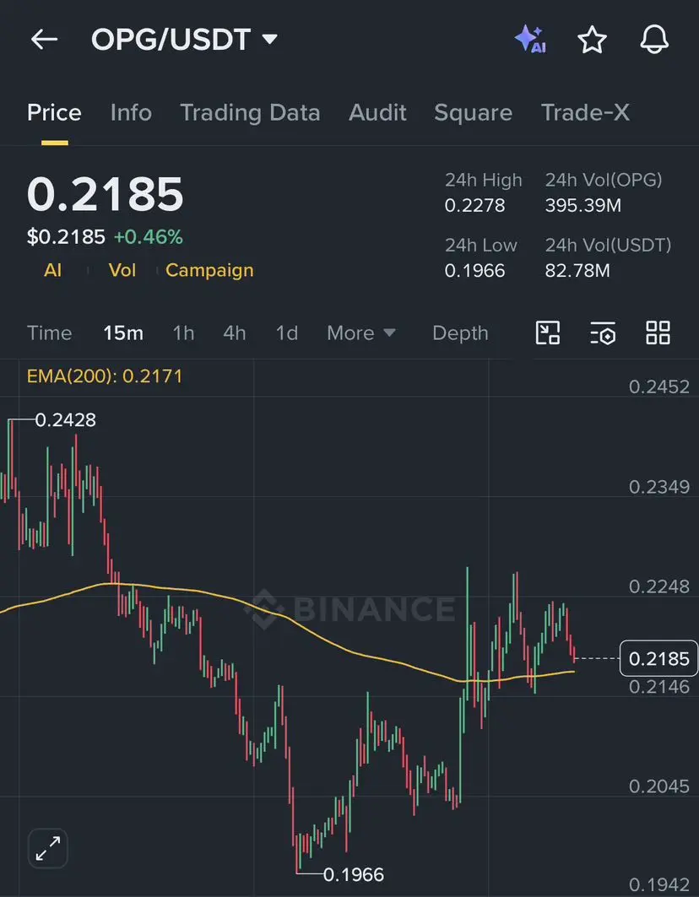
Task: Tap the 24h High value 0.2278
Action: (475, 205)
